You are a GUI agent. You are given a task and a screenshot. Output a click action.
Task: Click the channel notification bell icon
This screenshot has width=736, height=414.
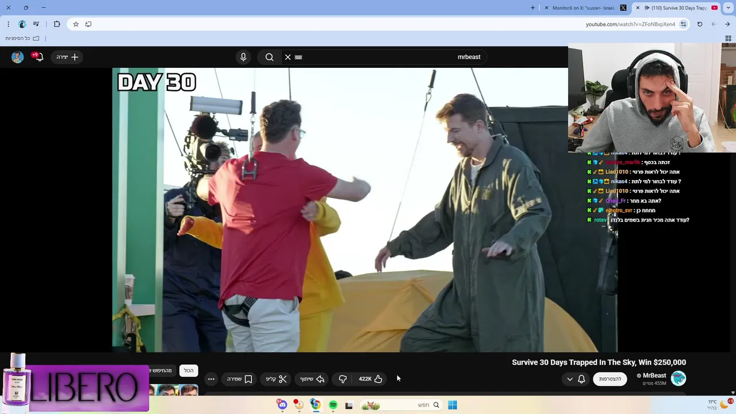(581, 379)
